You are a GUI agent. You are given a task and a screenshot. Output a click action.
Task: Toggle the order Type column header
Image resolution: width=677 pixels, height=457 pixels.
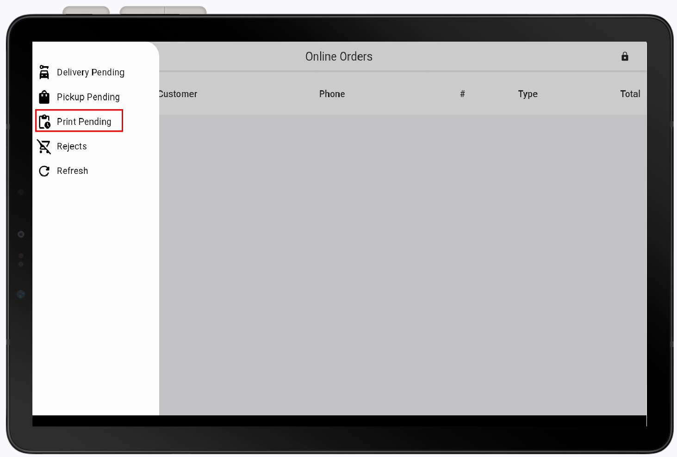[528, 93]
